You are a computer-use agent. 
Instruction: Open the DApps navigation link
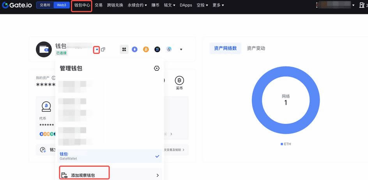[x=186, y=5]
